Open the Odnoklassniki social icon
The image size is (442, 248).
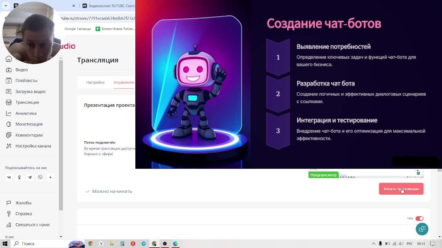pyautogui.click(x=19, y=177)
